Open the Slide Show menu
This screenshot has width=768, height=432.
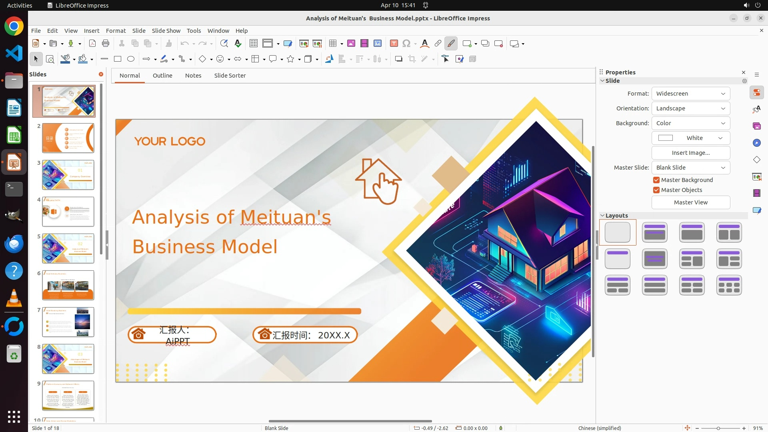point(166,31)
